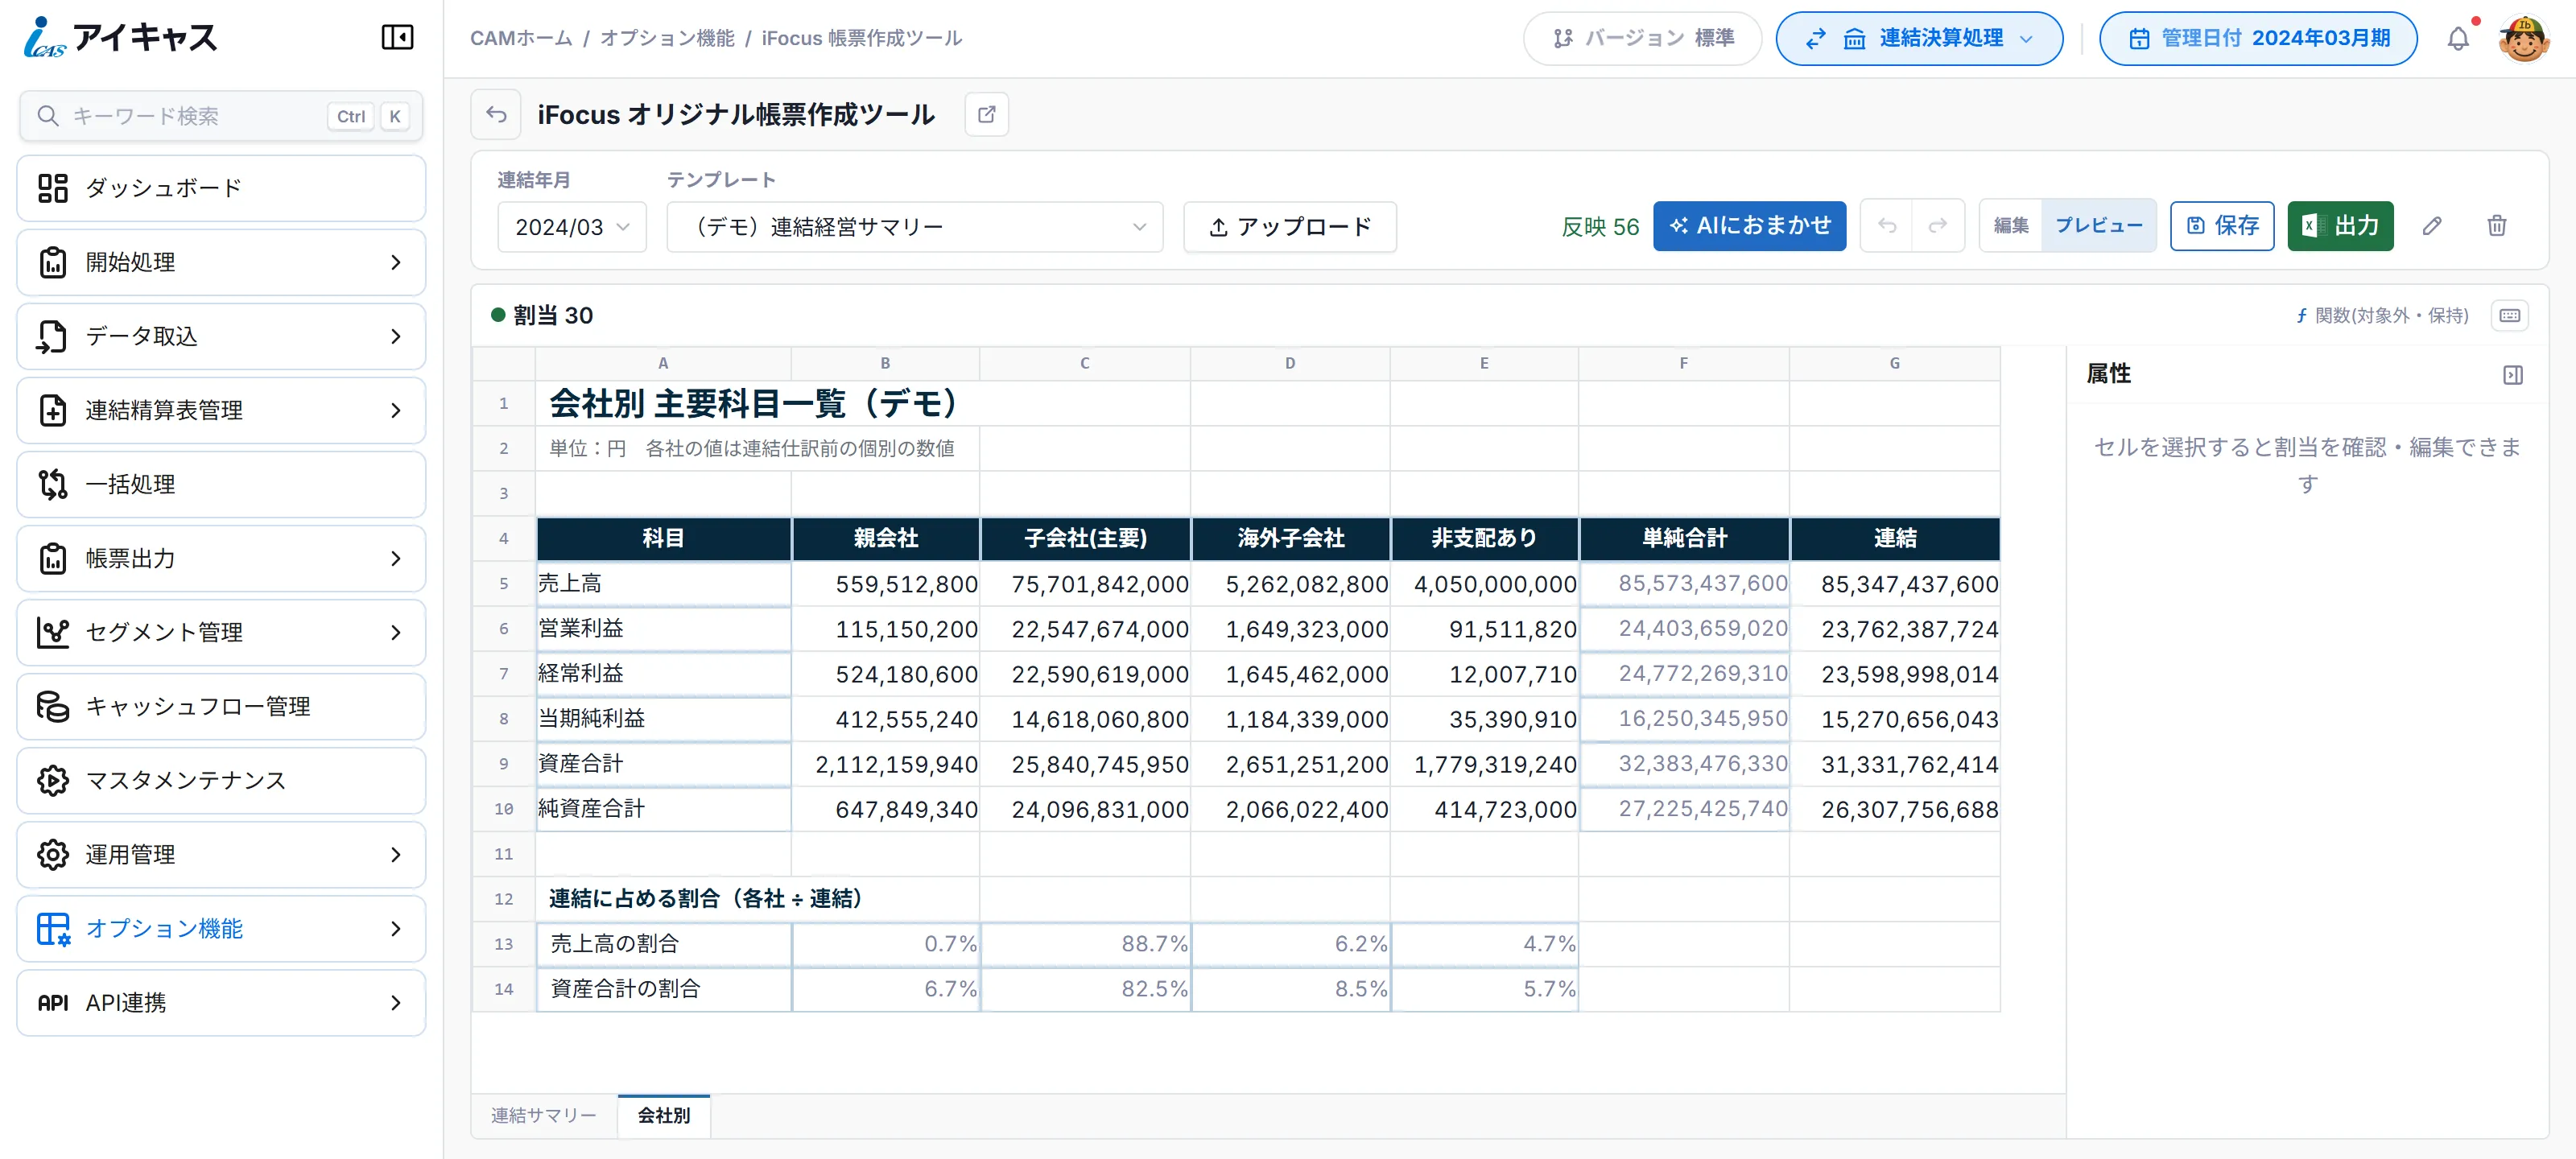
Task: Open キャッシュフロー管理 in sidebar
Action: [221, 706]
